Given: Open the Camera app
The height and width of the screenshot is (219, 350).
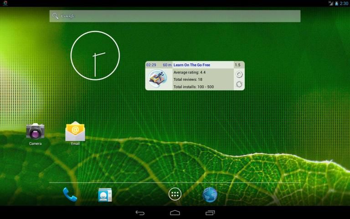Looking at the screenshot, I should point(35,131).
